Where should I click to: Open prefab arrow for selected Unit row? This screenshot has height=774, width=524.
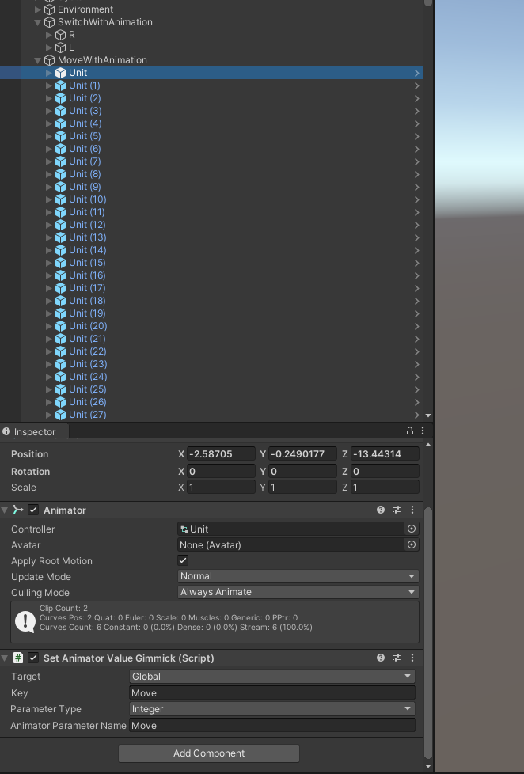click(417, 73)
